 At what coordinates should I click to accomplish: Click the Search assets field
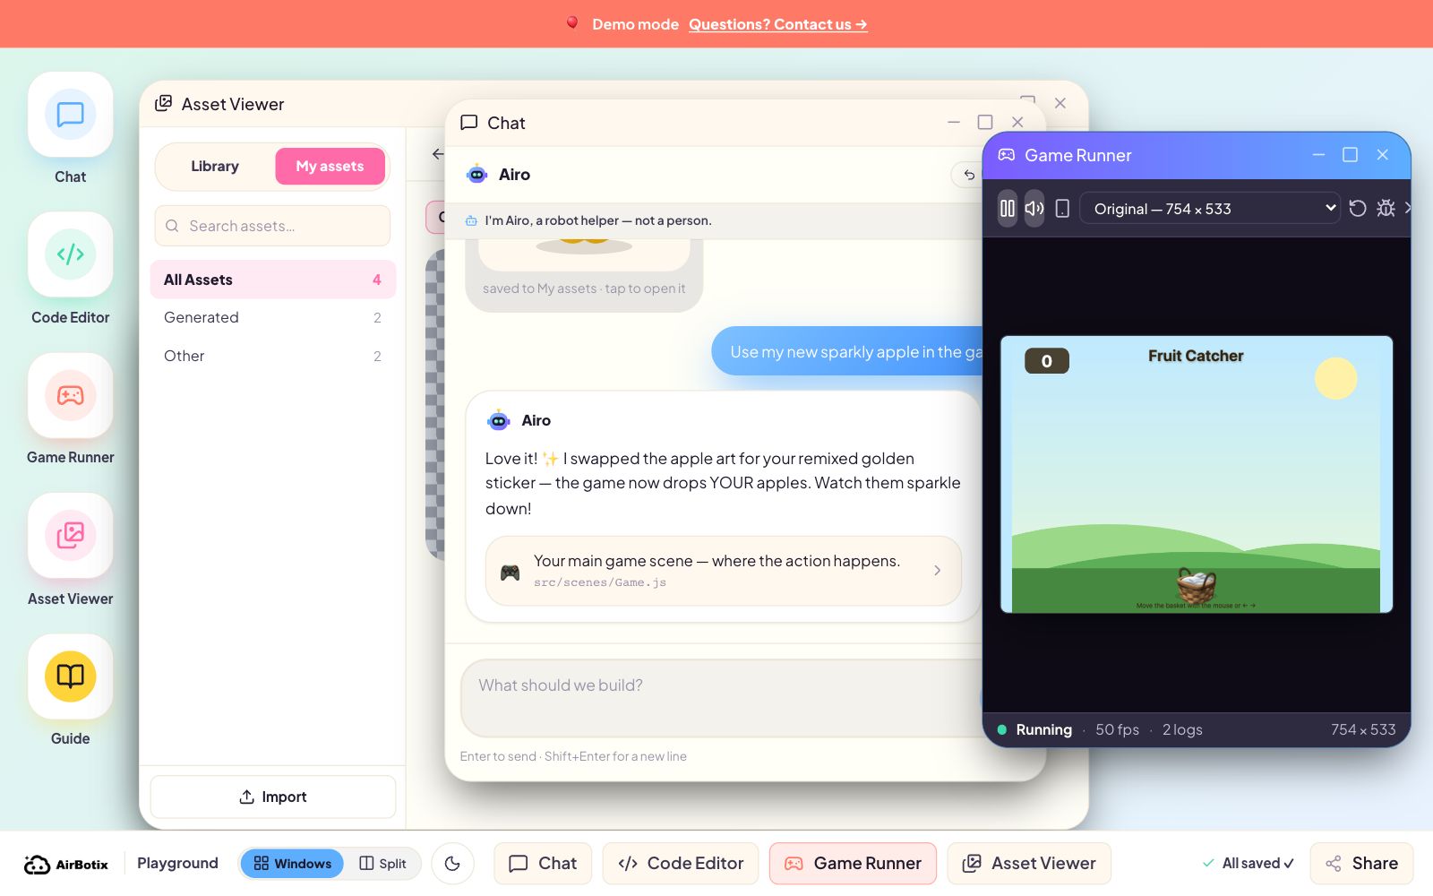tap(273, 226)
